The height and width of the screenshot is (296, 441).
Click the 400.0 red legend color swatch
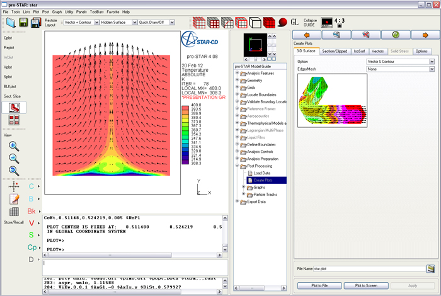[185, 108]
